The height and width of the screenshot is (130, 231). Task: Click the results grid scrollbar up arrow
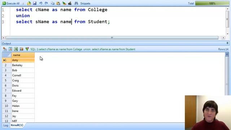tap(227, 54)
